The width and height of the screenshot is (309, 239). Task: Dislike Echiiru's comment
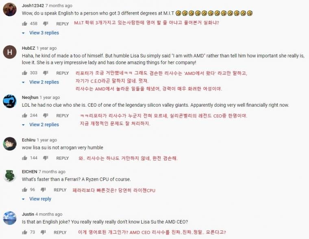point(46,158)
